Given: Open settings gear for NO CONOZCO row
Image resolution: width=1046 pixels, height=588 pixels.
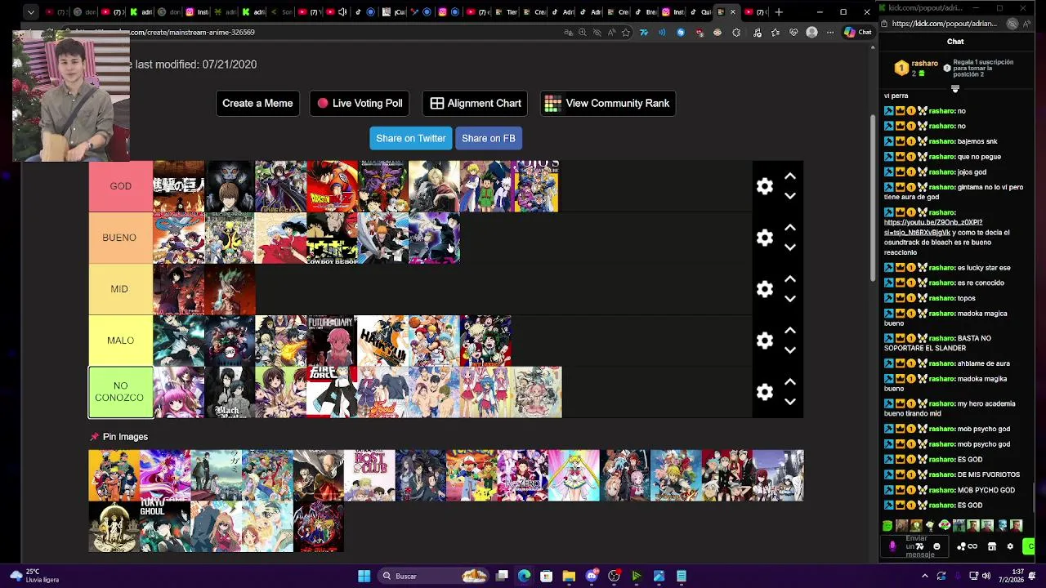Looking at the screenshot, I should coord(764,392).
